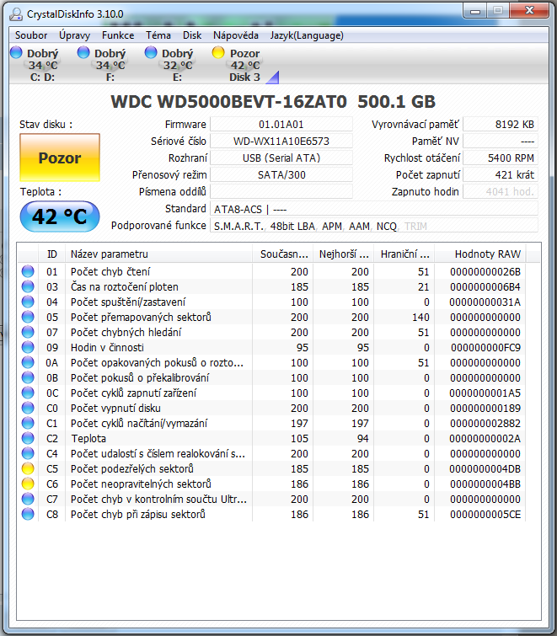The width and height of the screenshot is (557, 636).
Task: Select the E: disk with Dobrý status
Action: pyautogui.click(x=169, y=65)
